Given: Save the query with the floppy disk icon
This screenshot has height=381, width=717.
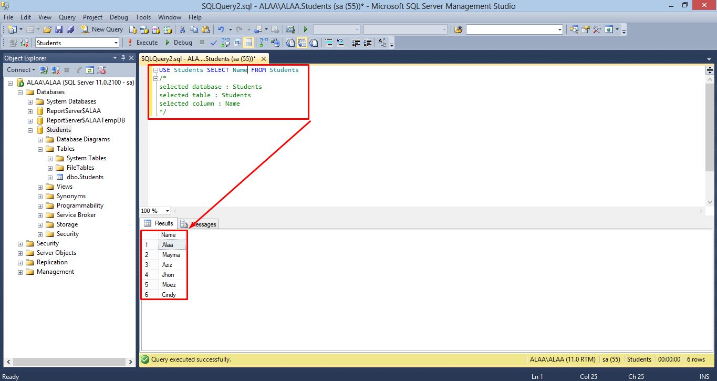Looking at the screenshot, I should point(59,29).
